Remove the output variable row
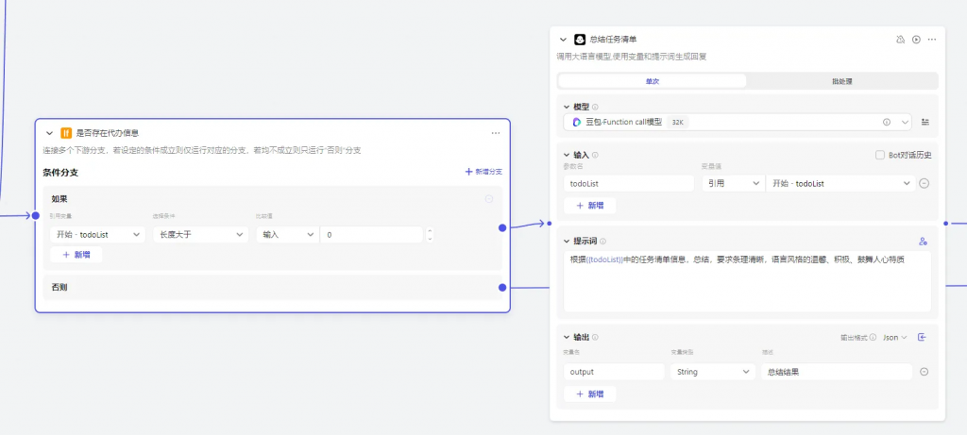 924,372
